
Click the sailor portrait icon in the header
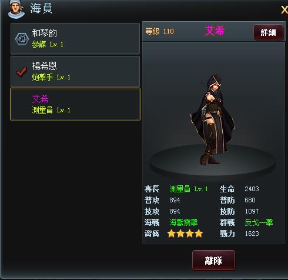coord(16,9)
